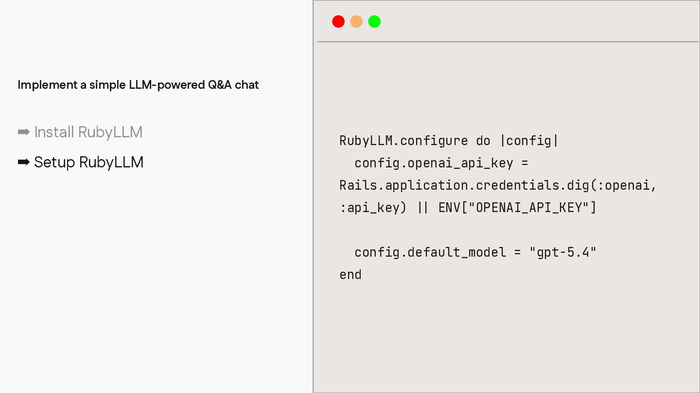Click the do keyword in first code line
700x393 pixels.
[483, 141]
